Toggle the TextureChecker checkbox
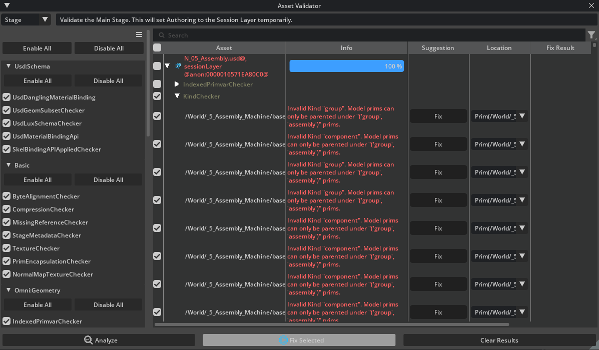599x350 pixels. pos(7,248)
